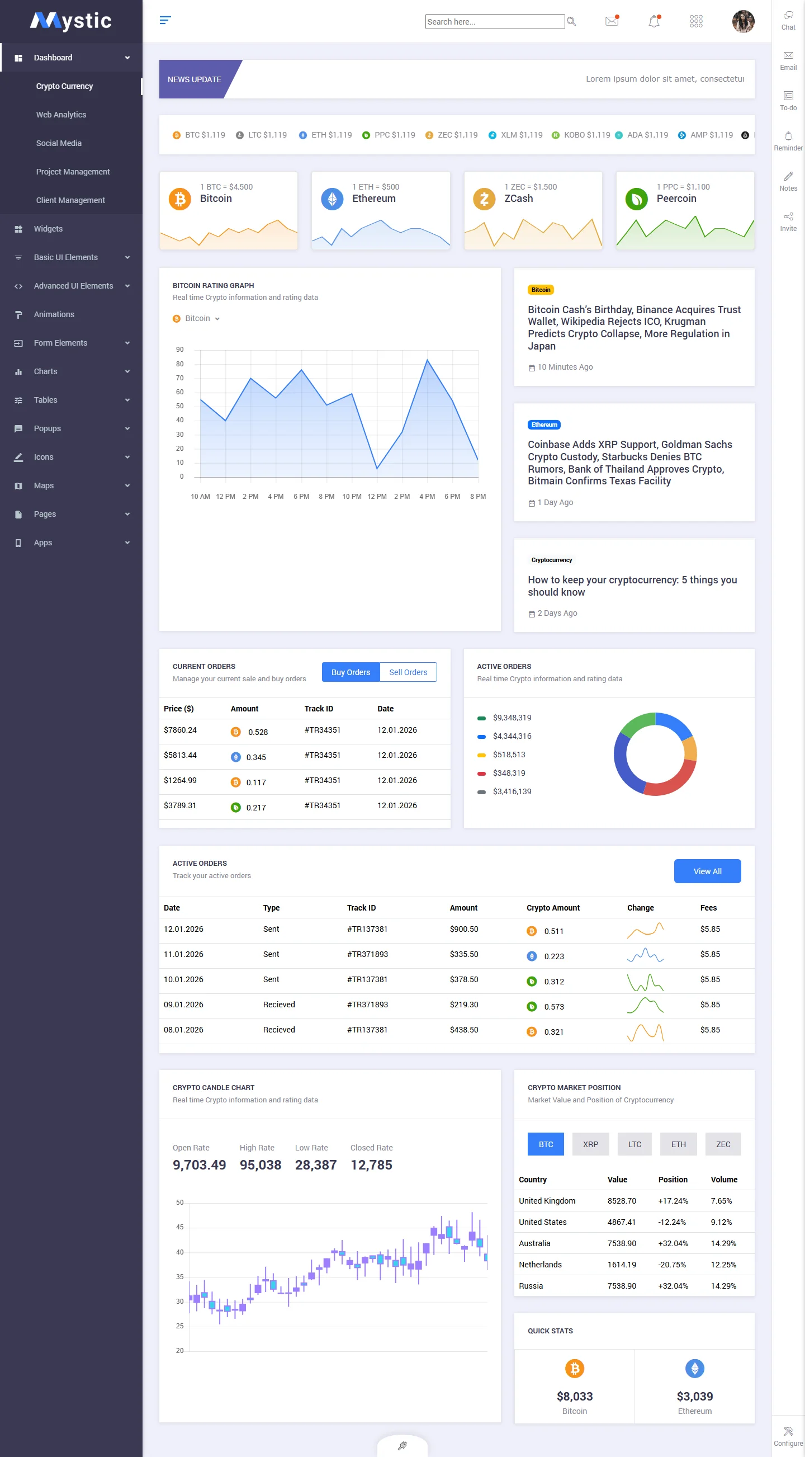Viewport: 805px width, 1457px height.
Task: Select the Buy Orders toggle
Action: click(351, 672)
